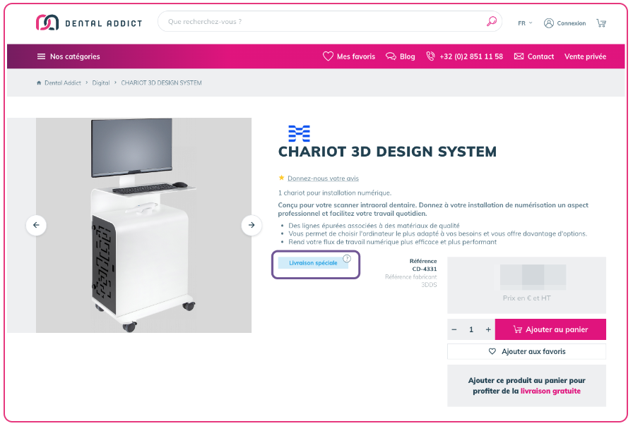Expand the Nos catégories hamburger menu
This screenshot has height=426, width=633.
pyautogui.click(x=69, y=56)
